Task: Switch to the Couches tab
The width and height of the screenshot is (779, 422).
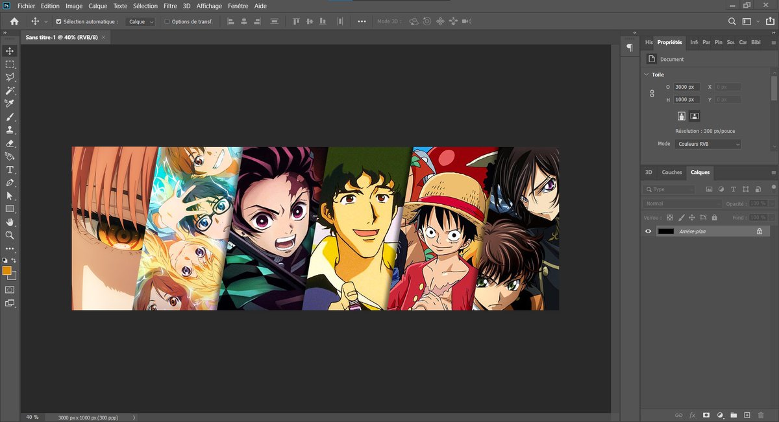Action: pos(672,172)
